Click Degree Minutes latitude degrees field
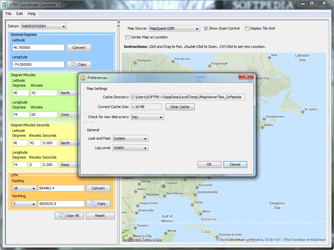This screenshot has width=334, height=250. (21, 93)
